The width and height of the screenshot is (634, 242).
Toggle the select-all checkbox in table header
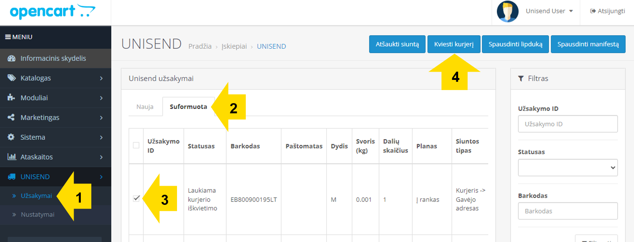click(136, 145)
